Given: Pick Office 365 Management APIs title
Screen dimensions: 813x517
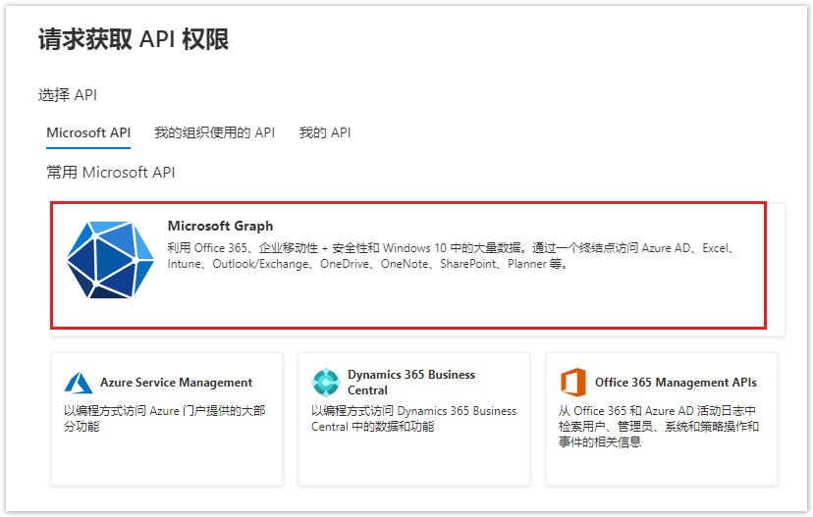Looking at the screenshot, I should [676, 383].
